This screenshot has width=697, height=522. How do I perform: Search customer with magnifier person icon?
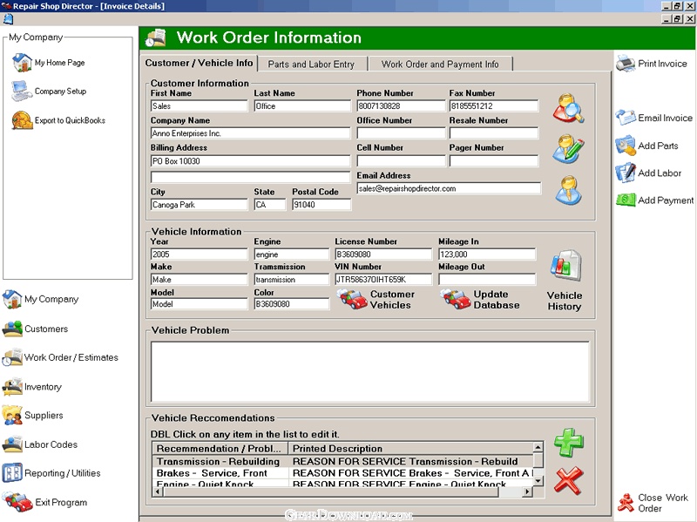tap(569, 108)
